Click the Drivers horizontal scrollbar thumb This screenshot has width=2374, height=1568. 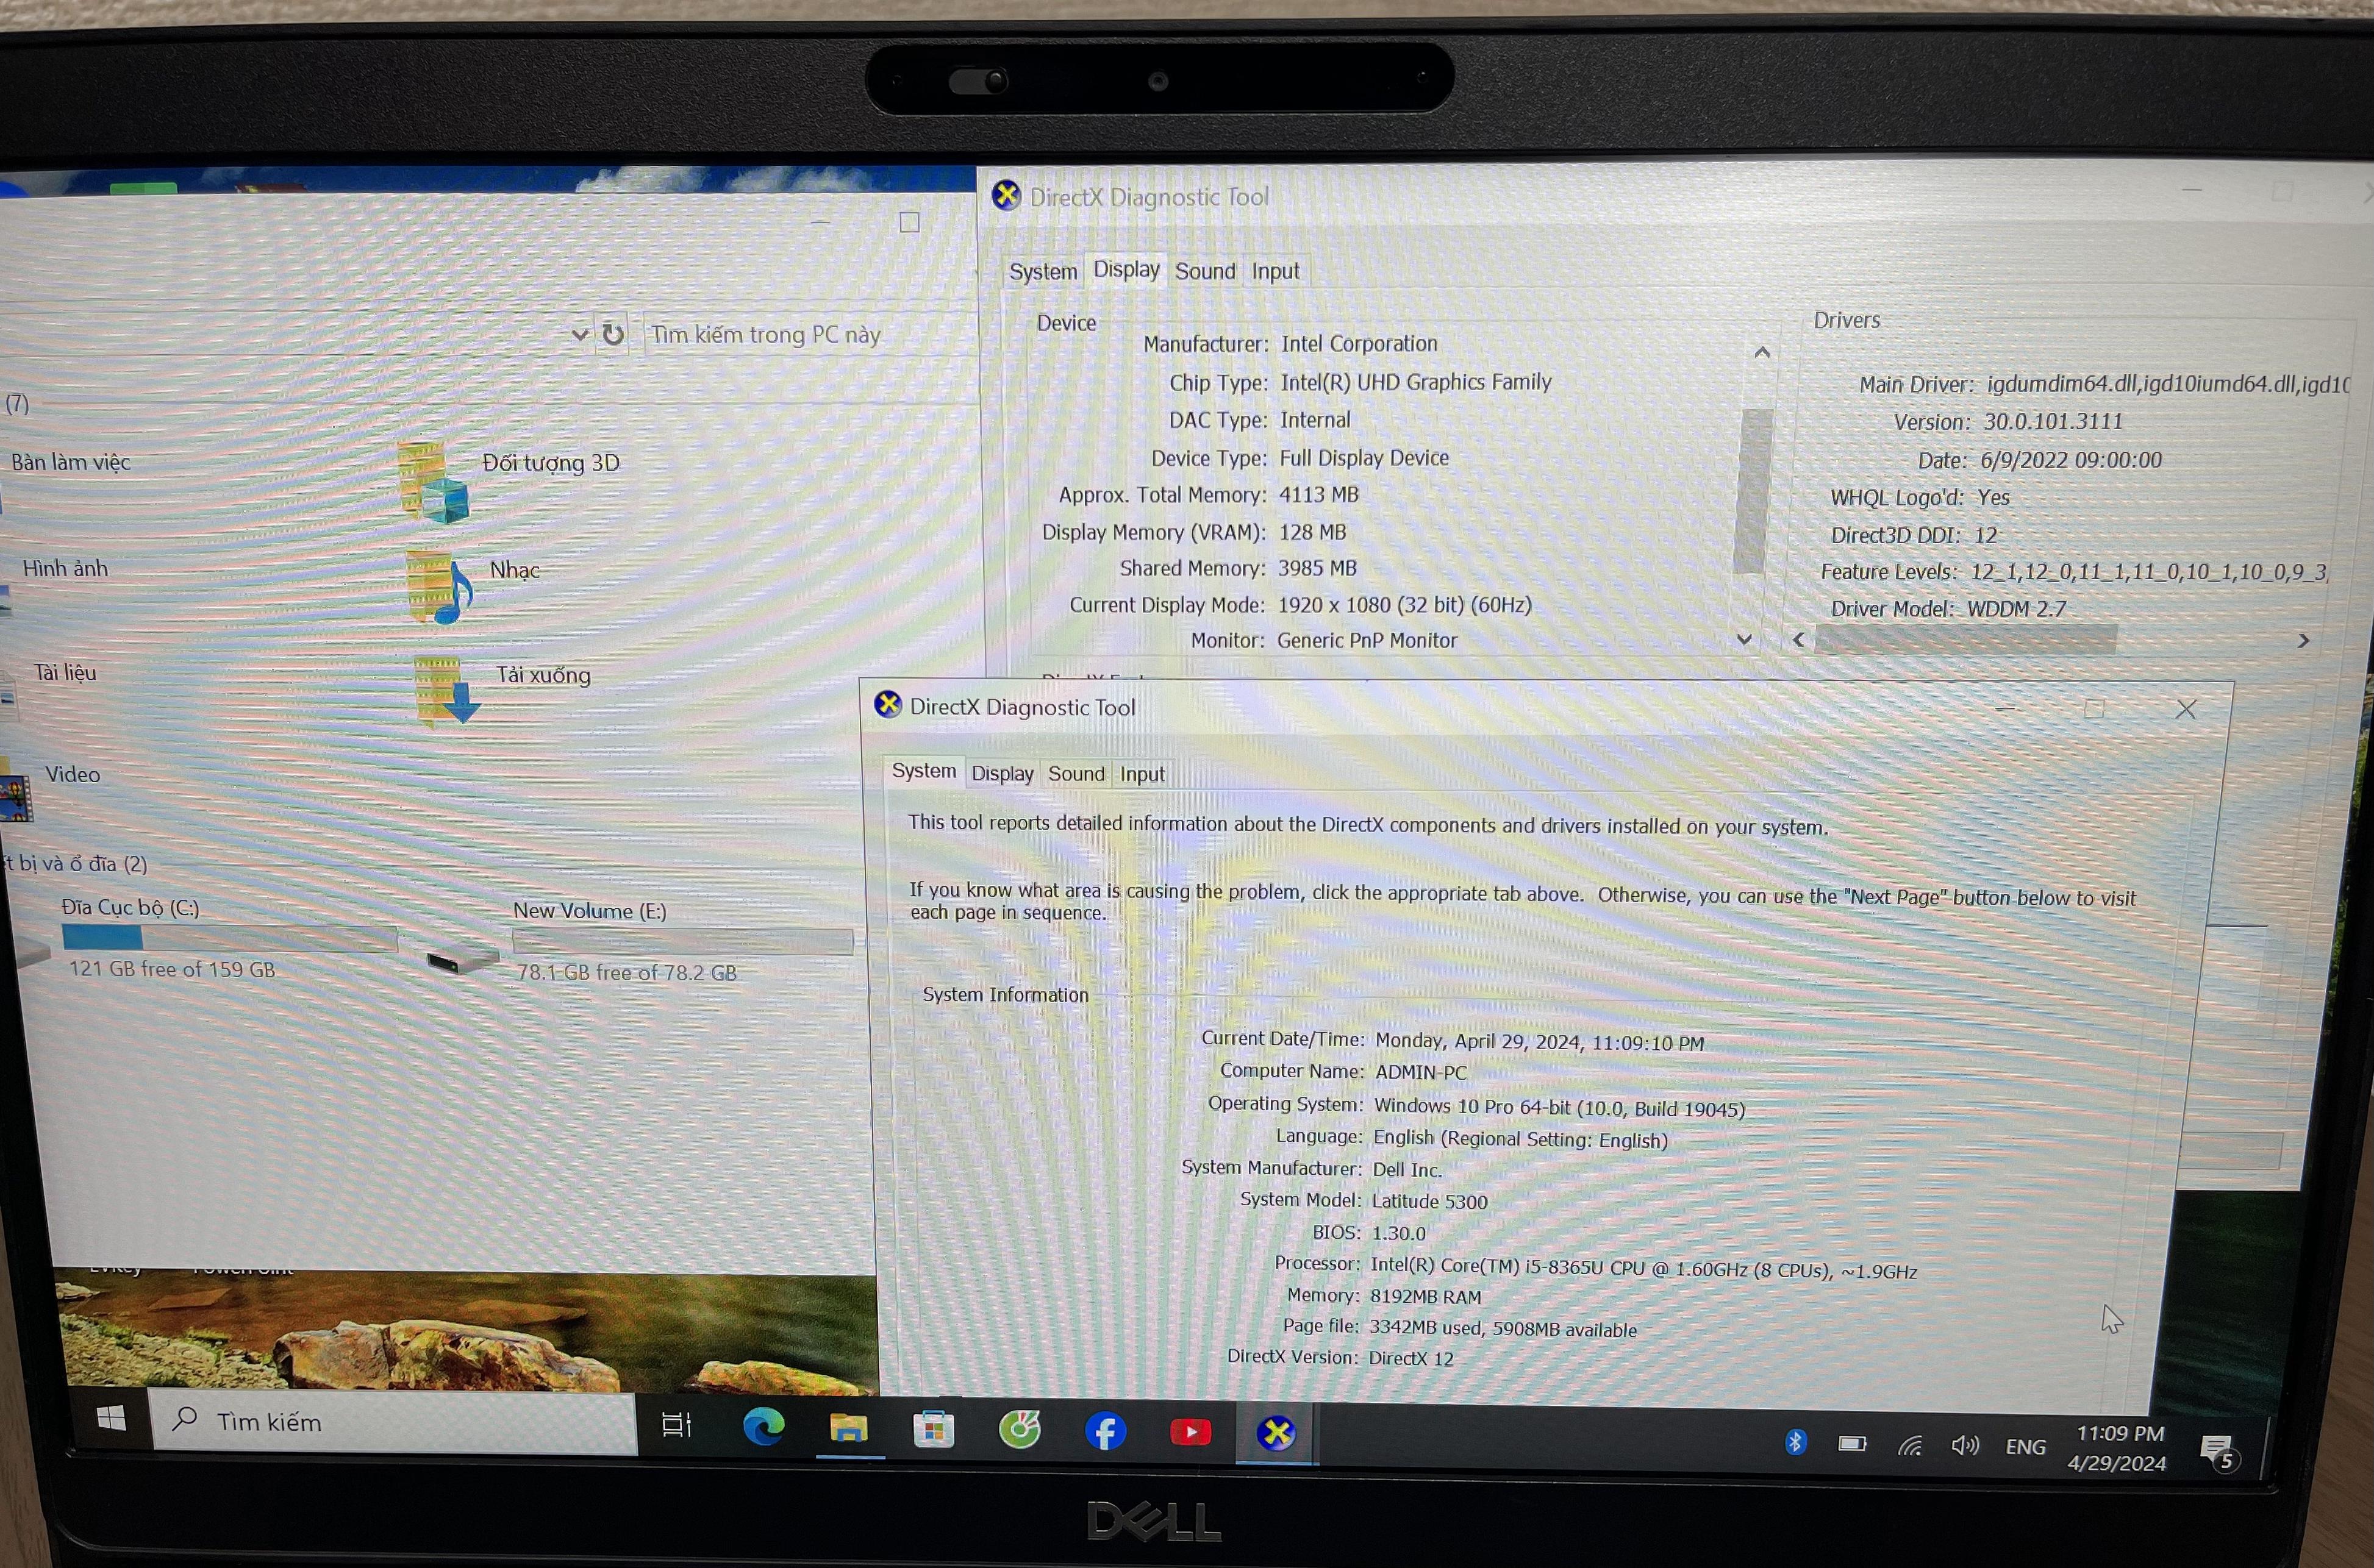click(1965, 639)
